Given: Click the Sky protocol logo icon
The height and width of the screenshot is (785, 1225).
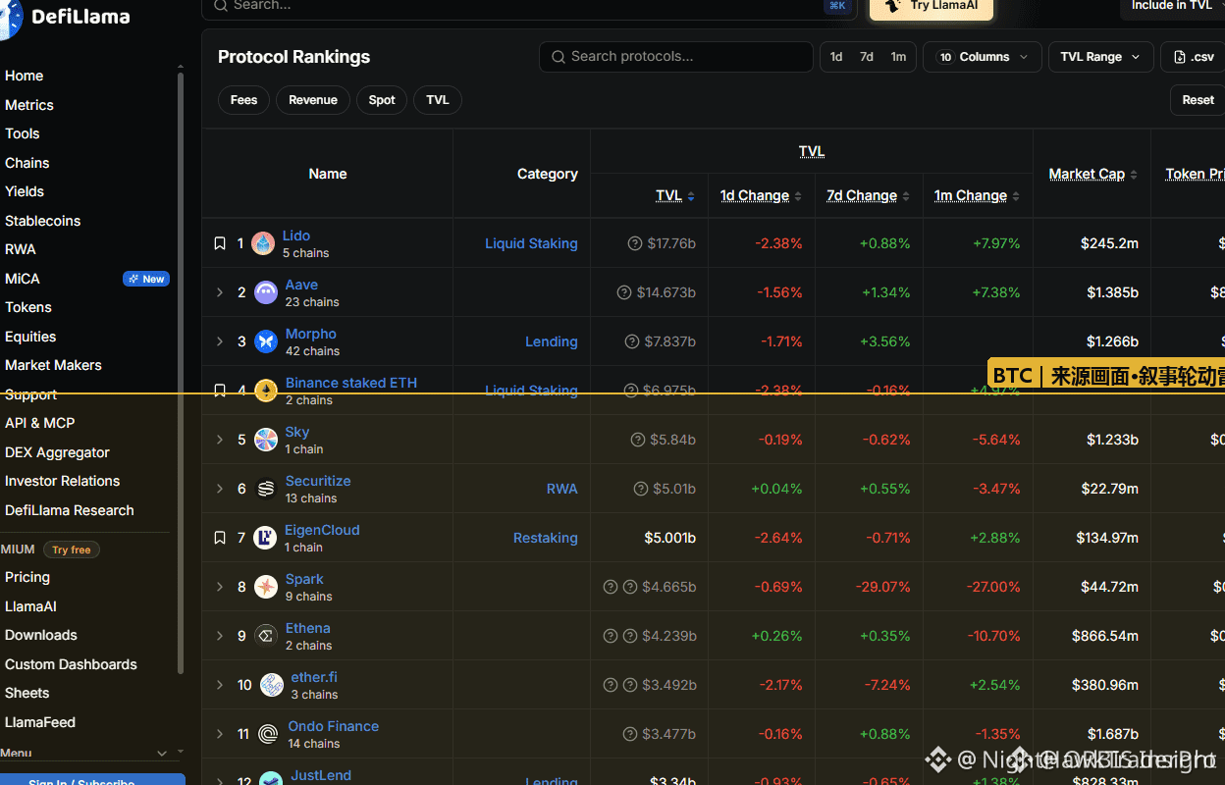Looking at the screenshot, I should (x=266, y=440).
